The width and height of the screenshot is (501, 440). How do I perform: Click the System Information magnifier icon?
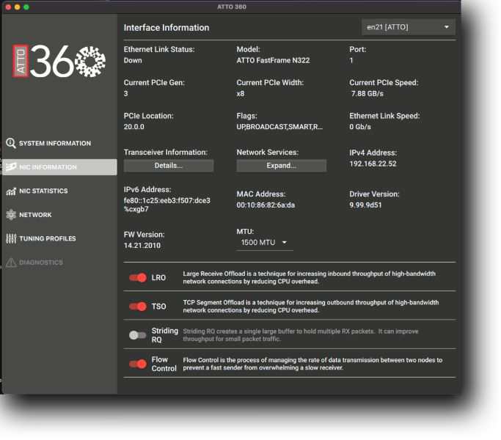click(x=11, y=143)
